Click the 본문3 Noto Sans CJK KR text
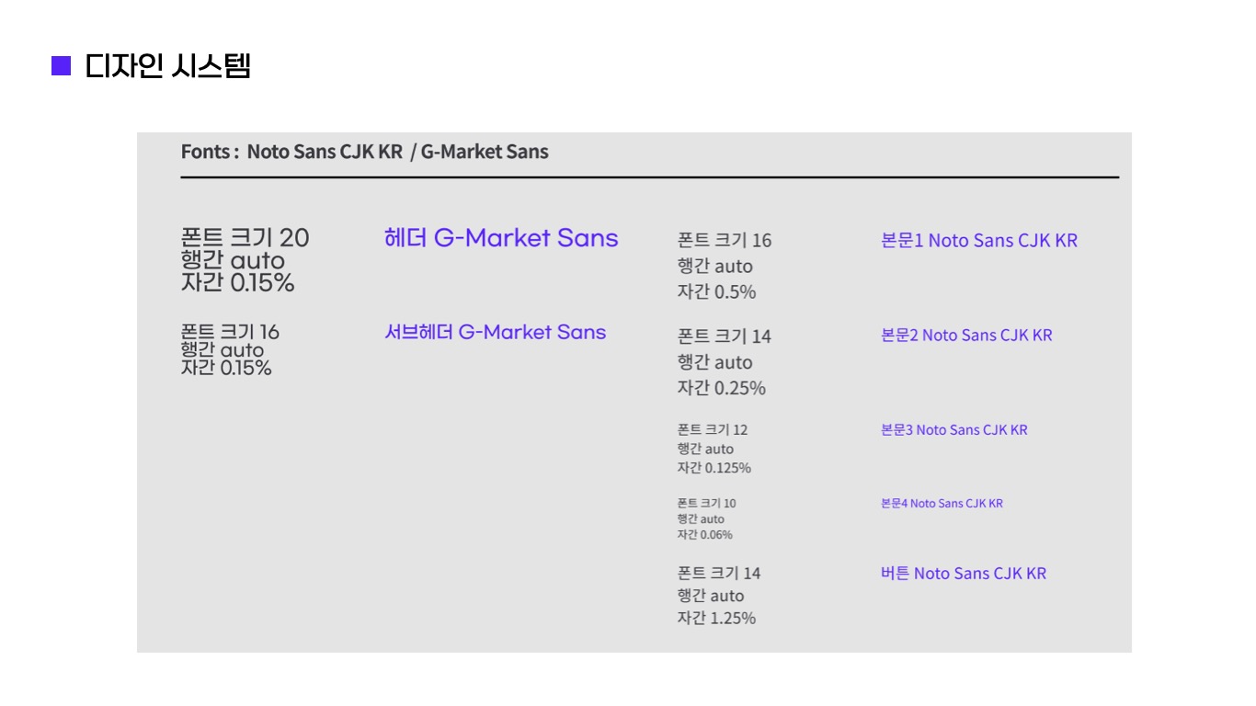 [953, 429]
